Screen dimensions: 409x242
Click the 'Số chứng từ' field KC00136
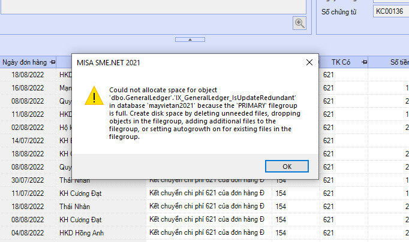391,11
